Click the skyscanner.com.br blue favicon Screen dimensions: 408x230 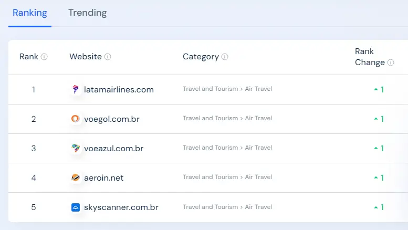pyautogui.click(x=76, y=207)
